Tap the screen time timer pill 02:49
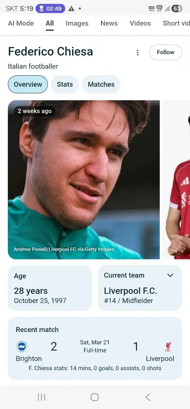 coord(50,9)
